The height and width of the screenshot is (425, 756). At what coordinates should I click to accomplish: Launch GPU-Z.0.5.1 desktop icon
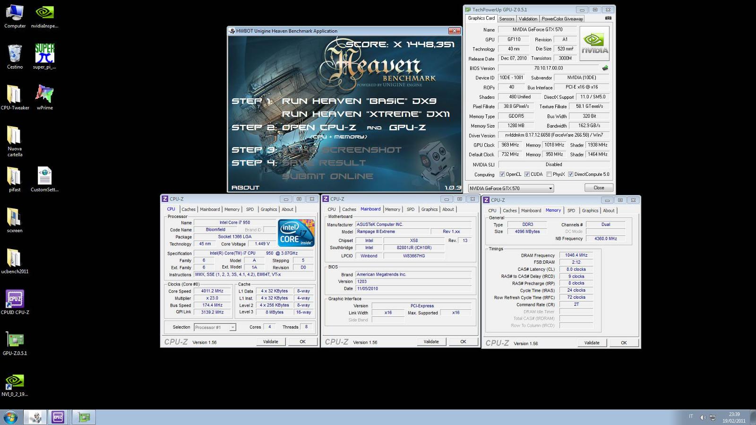click(x=15, y=343)
